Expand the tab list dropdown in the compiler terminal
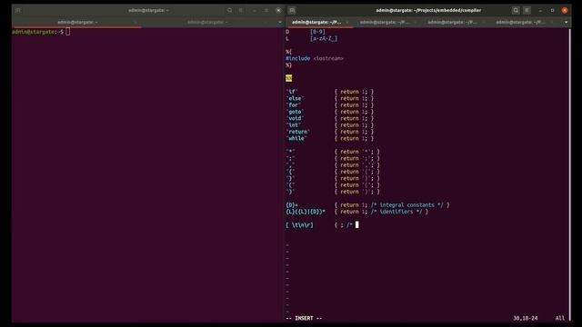Viewport: 582px width, 327px height. [566, 22]
